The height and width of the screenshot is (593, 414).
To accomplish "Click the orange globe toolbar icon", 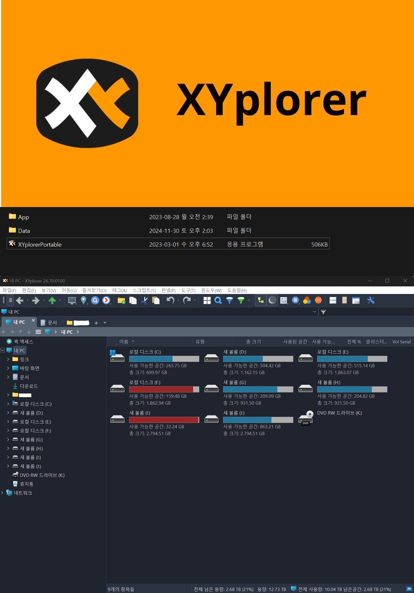I will [x=318, y=300].
